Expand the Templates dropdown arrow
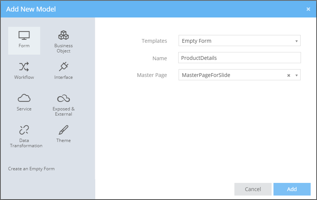Viewport: 317px width, 200px height. click(296, 41)
